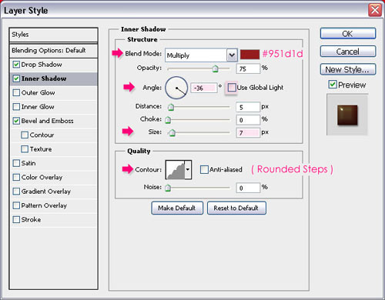This screenshot has height=300, width=385.
Task: Click the style preview thumbnail
Action: click(x=347, y=115)
